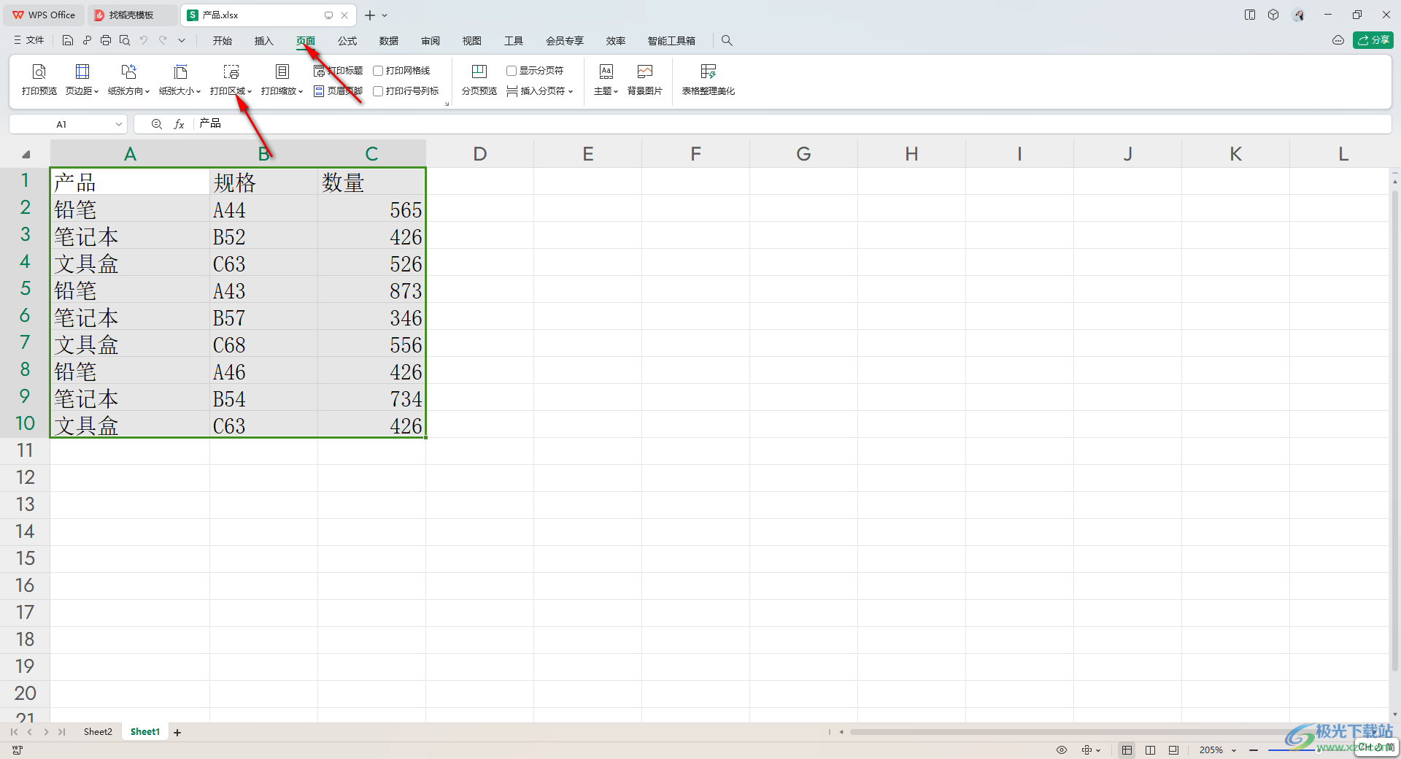This screenshot has height=759, width=1401.
Task: Click the quick toolbar print preview icon
Action: pyautogui.click(x=125, y=41)
